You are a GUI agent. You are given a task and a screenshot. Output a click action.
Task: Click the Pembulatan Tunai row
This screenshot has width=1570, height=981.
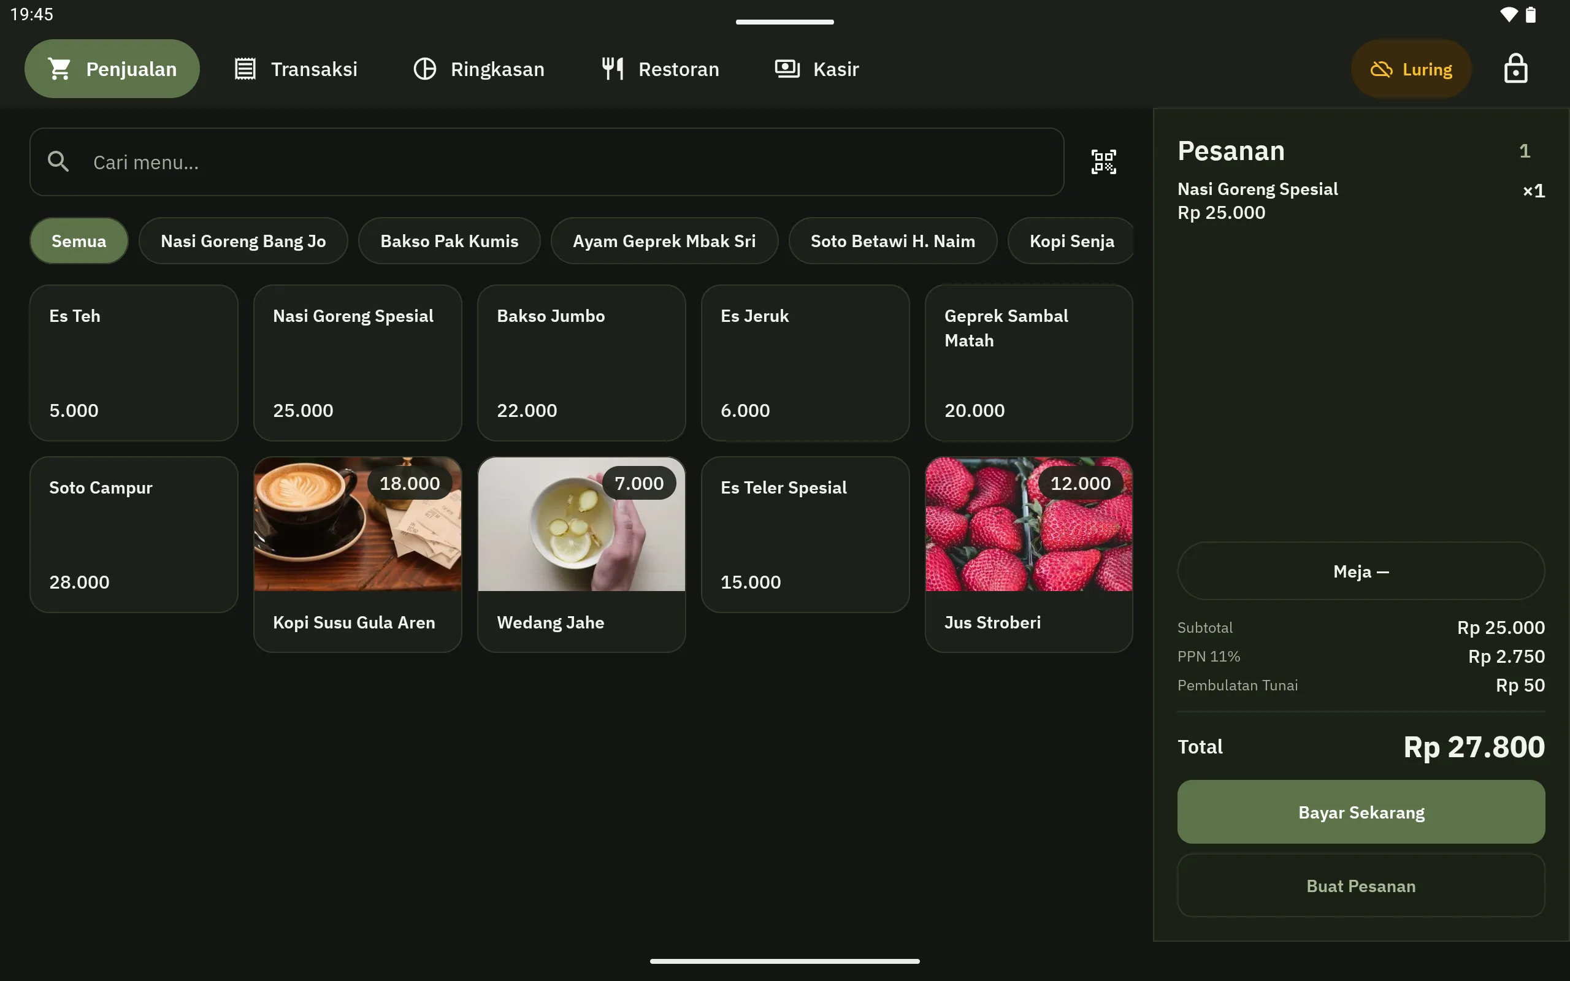coord(1361,685)
